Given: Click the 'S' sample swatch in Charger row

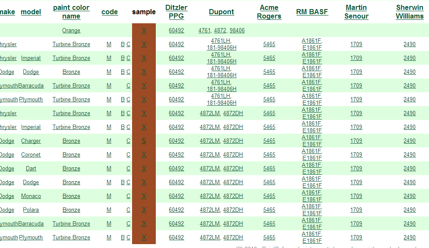Looking at the screenshot, I should pos(144,141).
